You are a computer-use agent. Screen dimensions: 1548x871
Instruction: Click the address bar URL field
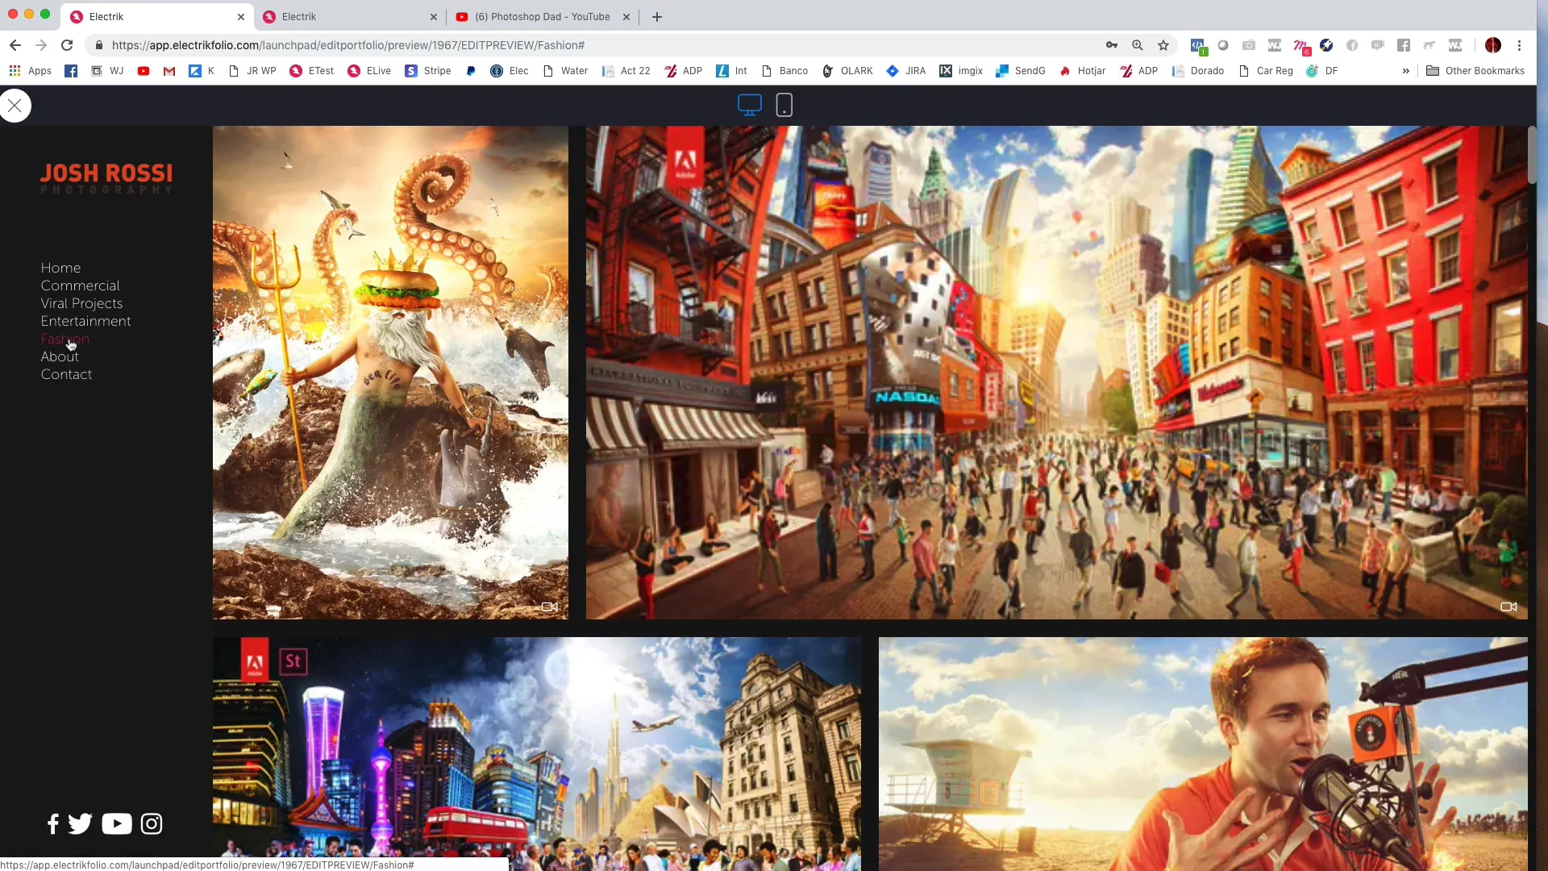pyautogui.click(x=597, y=45)
